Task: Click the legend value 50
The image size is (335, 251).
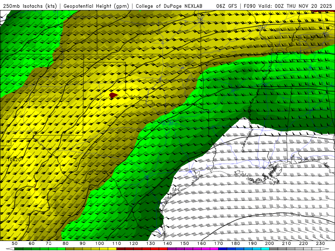Action: click(15, 243)
